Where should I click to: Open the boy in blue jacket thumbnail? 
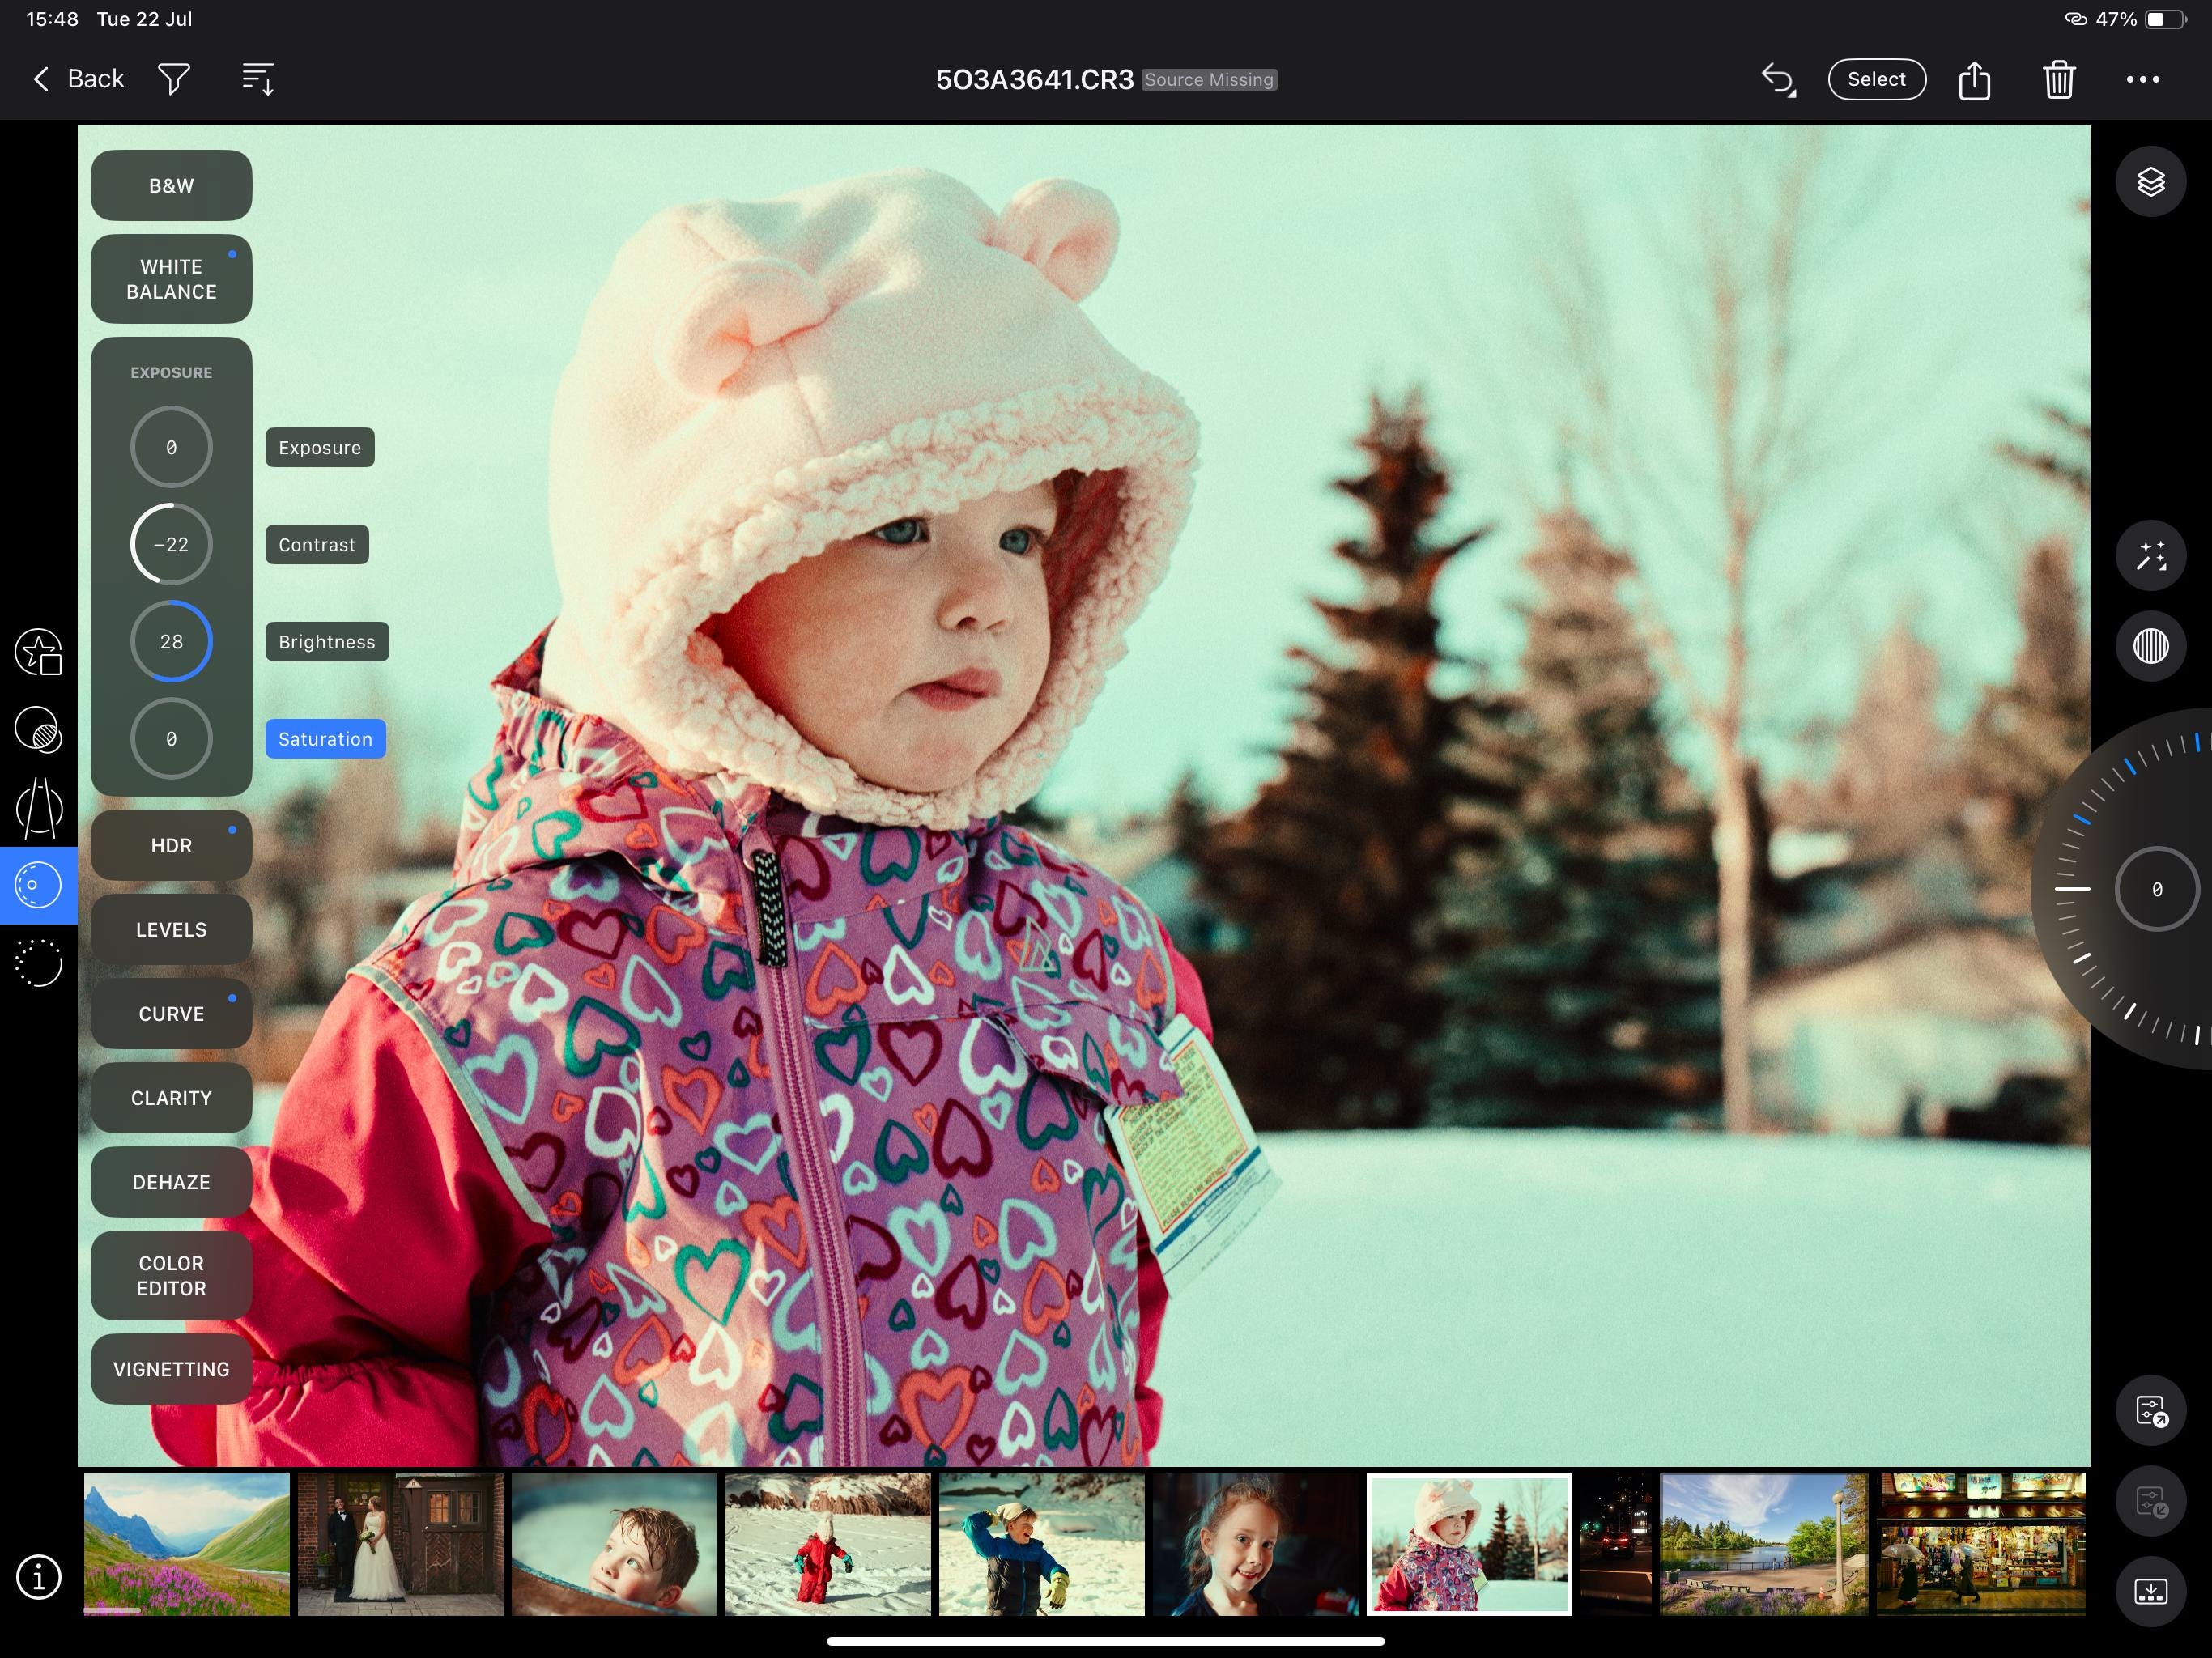(1042, 1543)
